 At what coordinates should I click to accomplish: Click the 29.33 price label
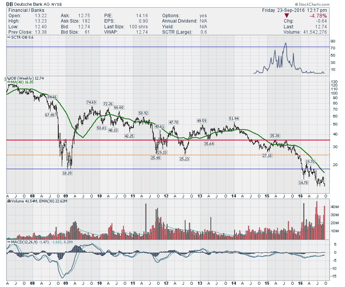[x=162, y=153]
